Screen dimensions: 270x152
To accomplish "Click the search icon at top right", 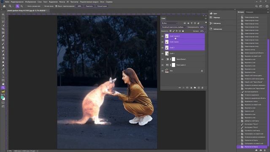I will (x=256, y=6).
